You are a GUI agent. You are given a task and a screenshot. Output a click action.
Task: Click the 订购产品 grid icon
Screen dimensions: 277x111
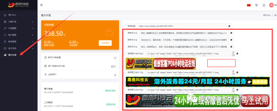click(x=5, y=22)
